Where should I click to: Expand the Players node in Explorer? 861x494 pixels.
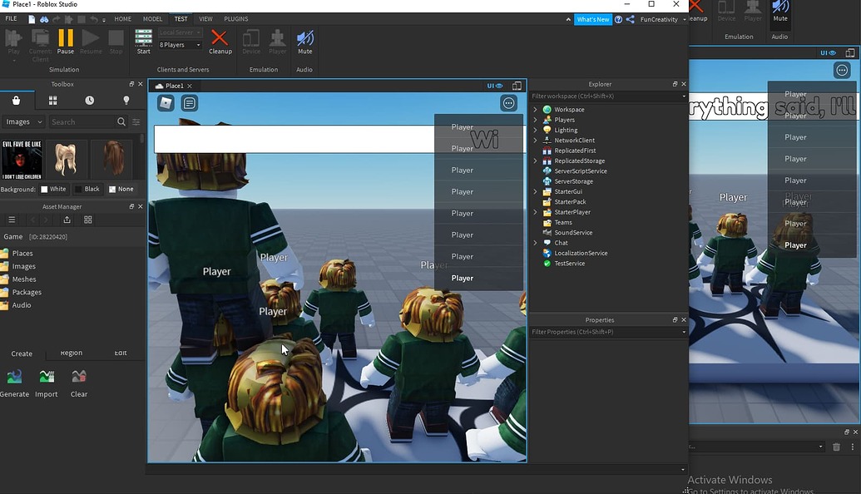536,120
